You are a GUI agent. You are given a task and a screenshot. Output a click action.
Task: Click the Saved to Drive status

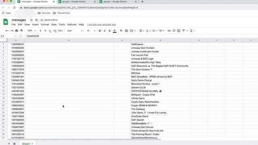pos(49,20)
